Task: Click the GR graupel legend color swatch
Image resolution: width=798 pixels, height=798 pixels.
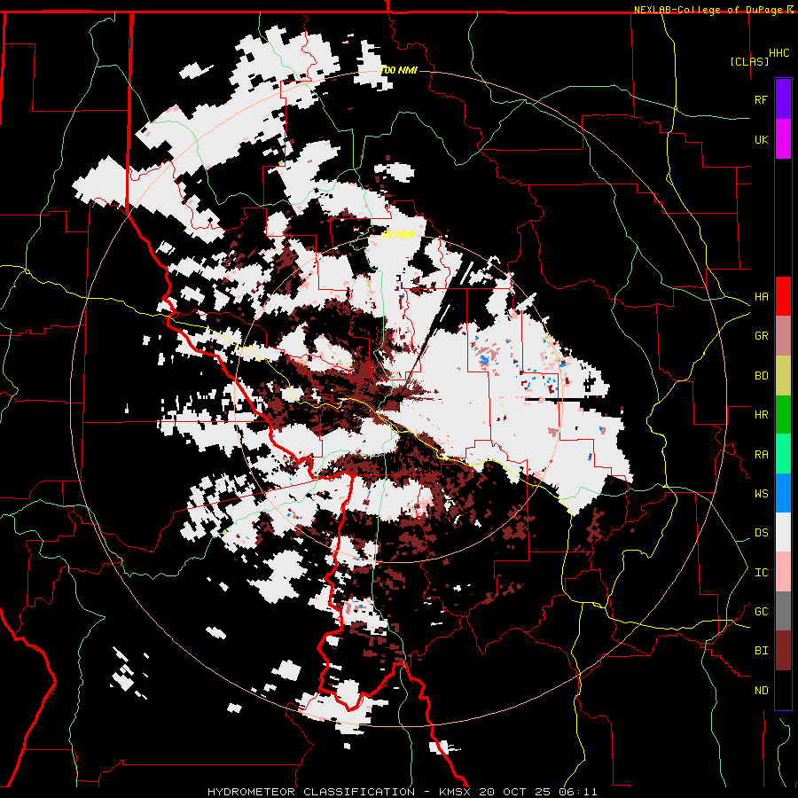Action: (x=783, y=336)
